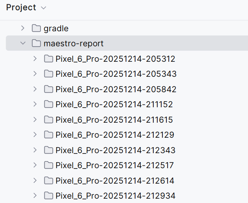Expand the gradle folder

coord(23,28)
